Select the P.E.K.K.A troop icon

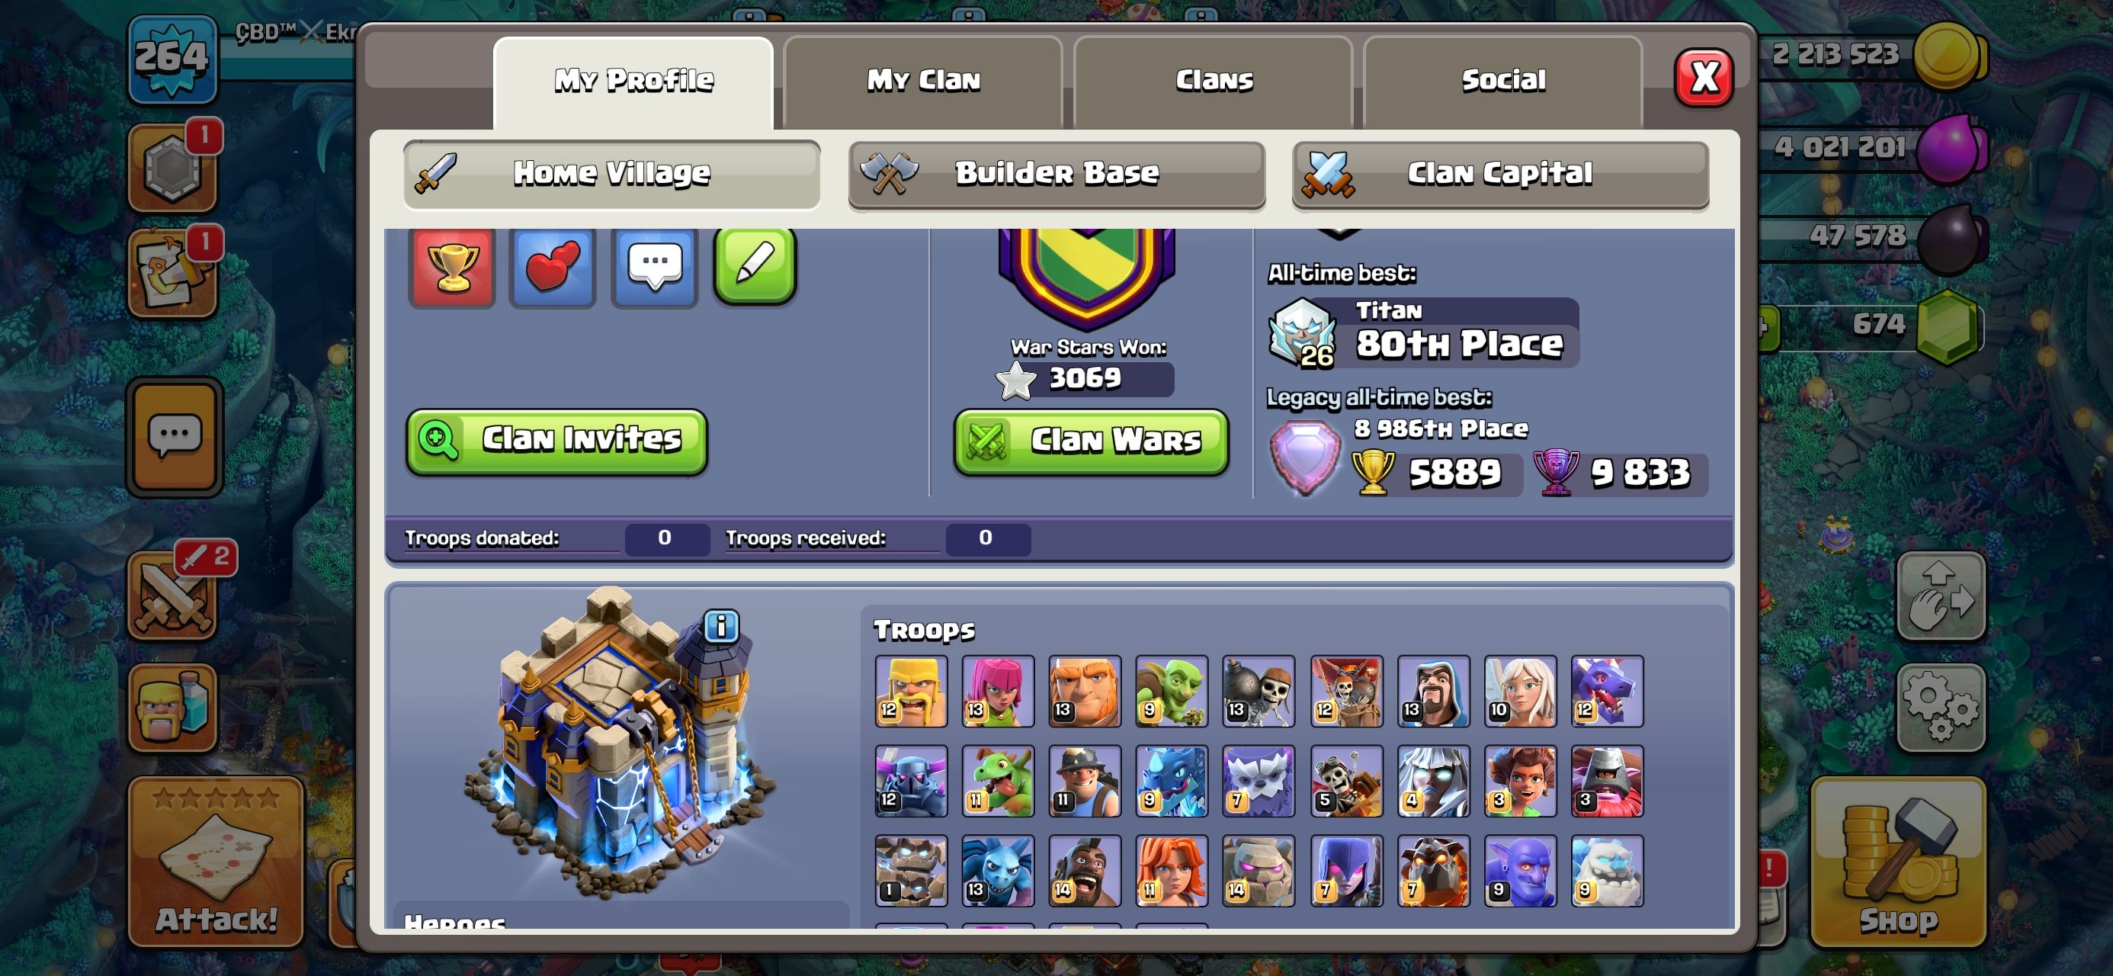pos(910,782)
